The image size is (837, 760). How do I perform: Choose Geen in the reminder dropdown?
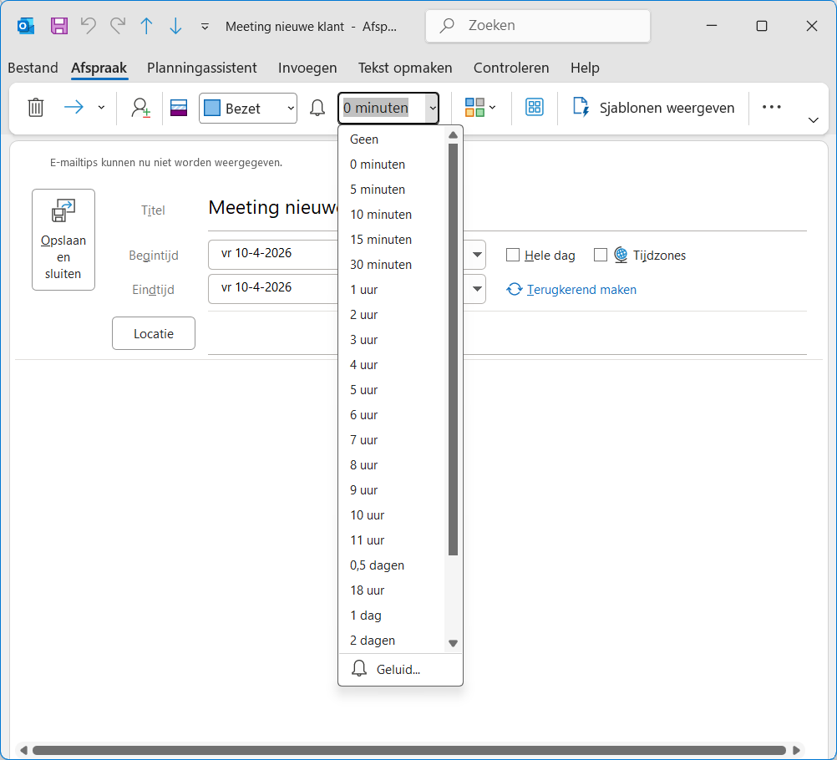point(364,139)
